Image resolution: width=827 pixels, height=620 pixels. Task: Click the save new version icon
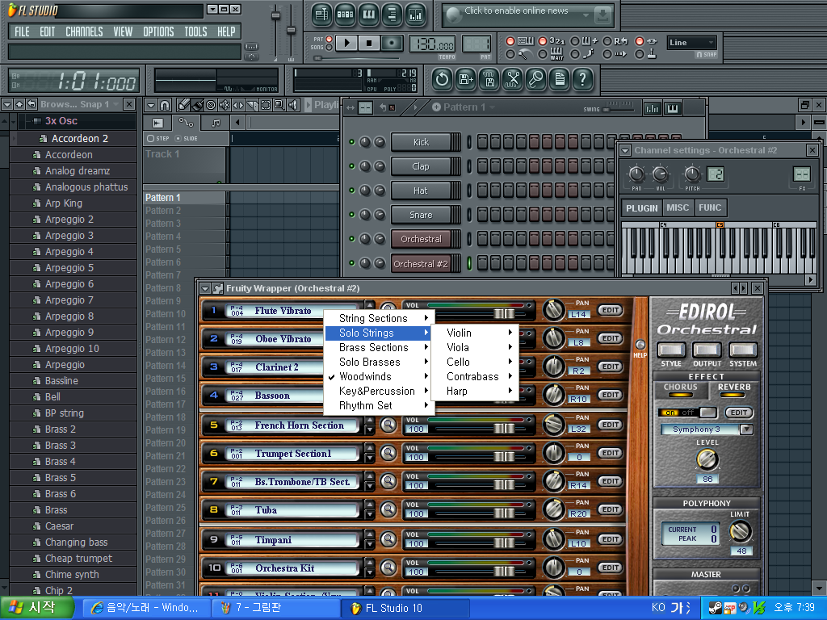[x=465, y=79]
